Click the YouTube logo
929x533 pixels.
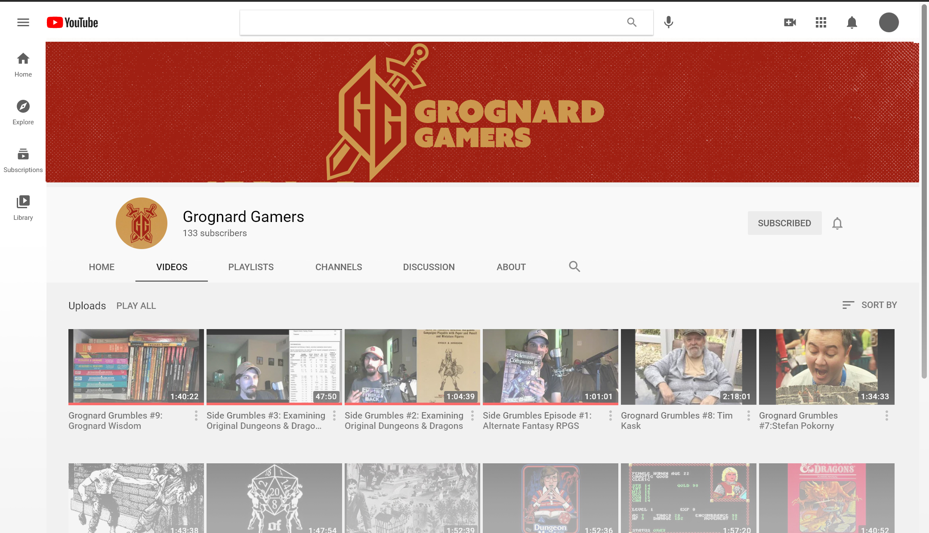pyautogui.click(x=72, y=22)
